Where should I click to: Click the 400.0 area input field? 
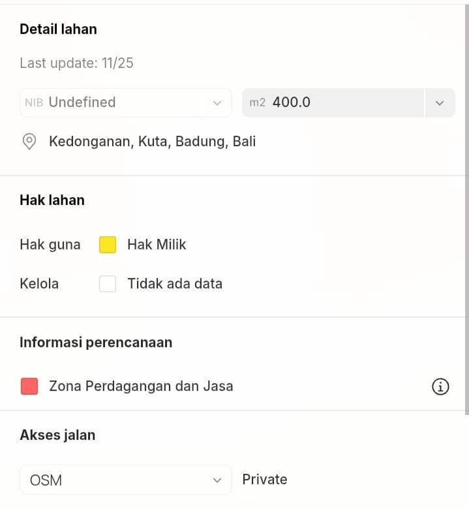(339, 102)
